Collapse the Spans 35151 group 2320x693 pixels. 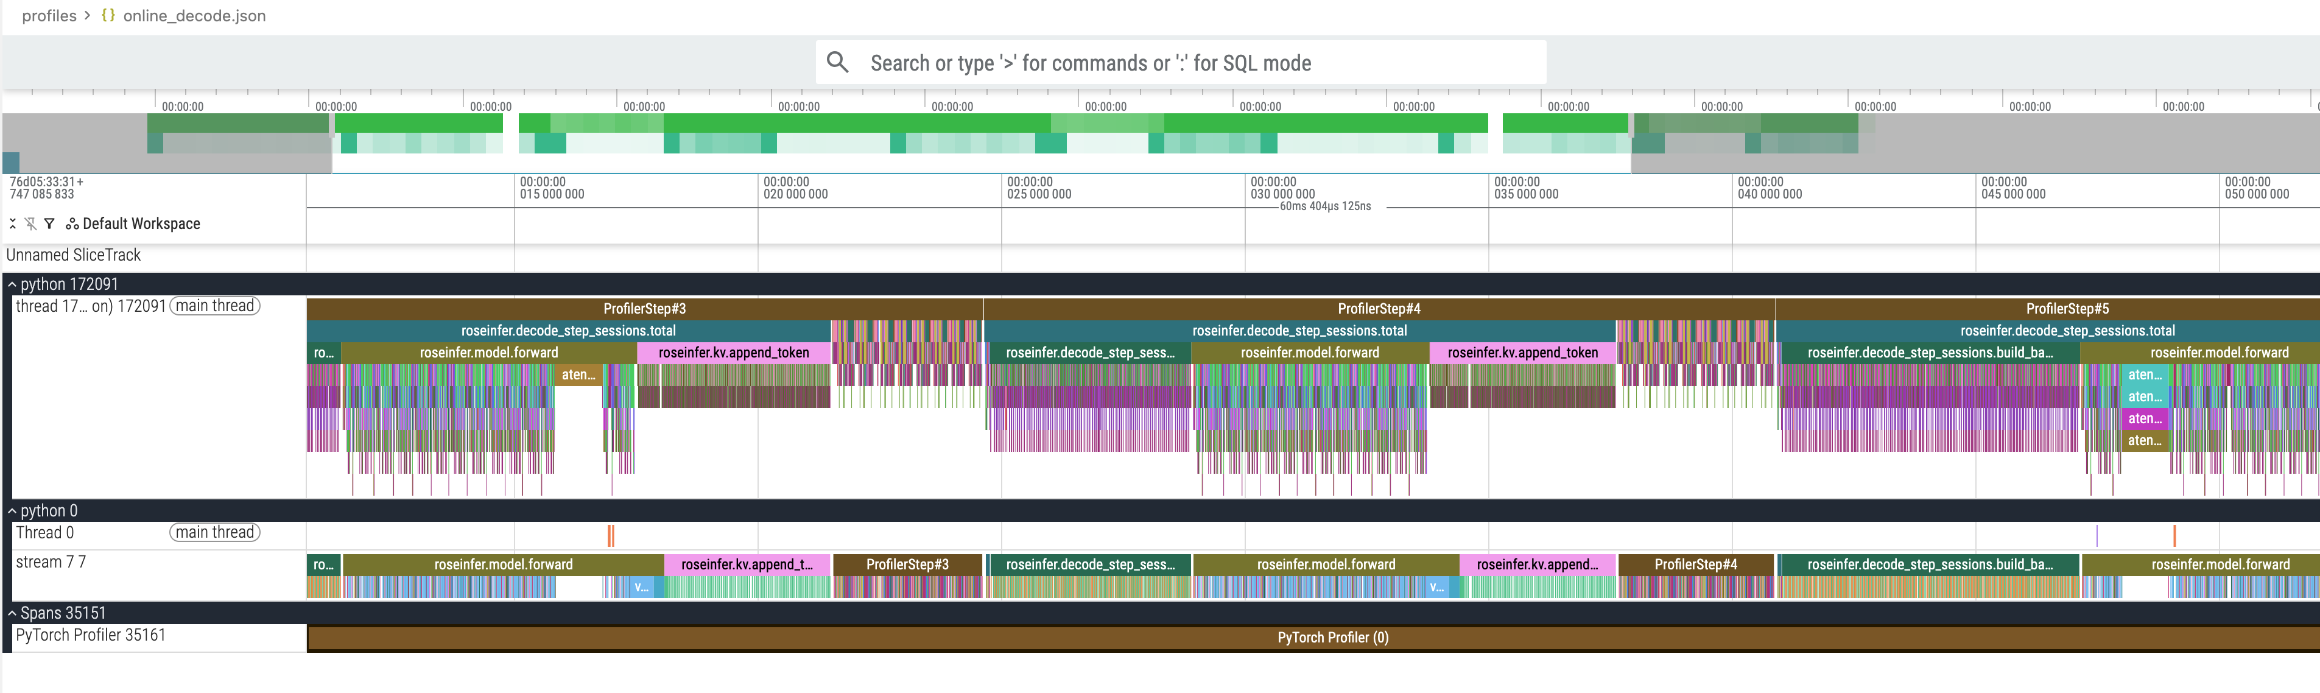point(13,614)
